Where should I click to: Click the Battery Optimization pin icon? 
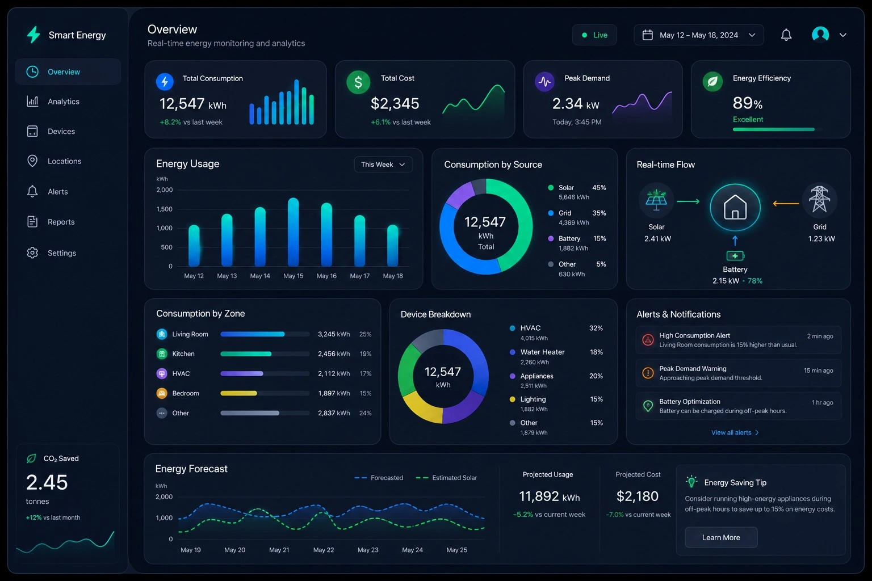pyautogui.click(x=648, y=406)
